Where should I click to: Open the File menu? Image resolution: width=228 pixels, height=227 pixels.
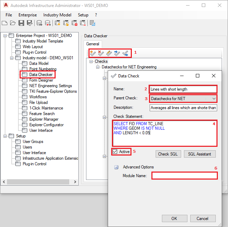tap(9, 15)
